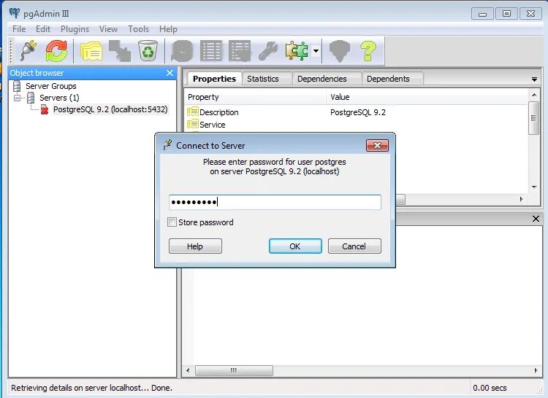Click the PostgreSQL 9.2 description value
Viewport: 548px width, 398px height.
pos(358,112)
